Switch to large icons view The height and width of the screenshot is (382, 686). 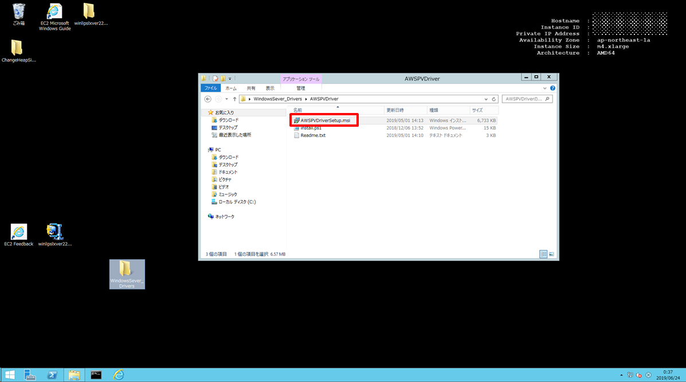click(551, 254)
